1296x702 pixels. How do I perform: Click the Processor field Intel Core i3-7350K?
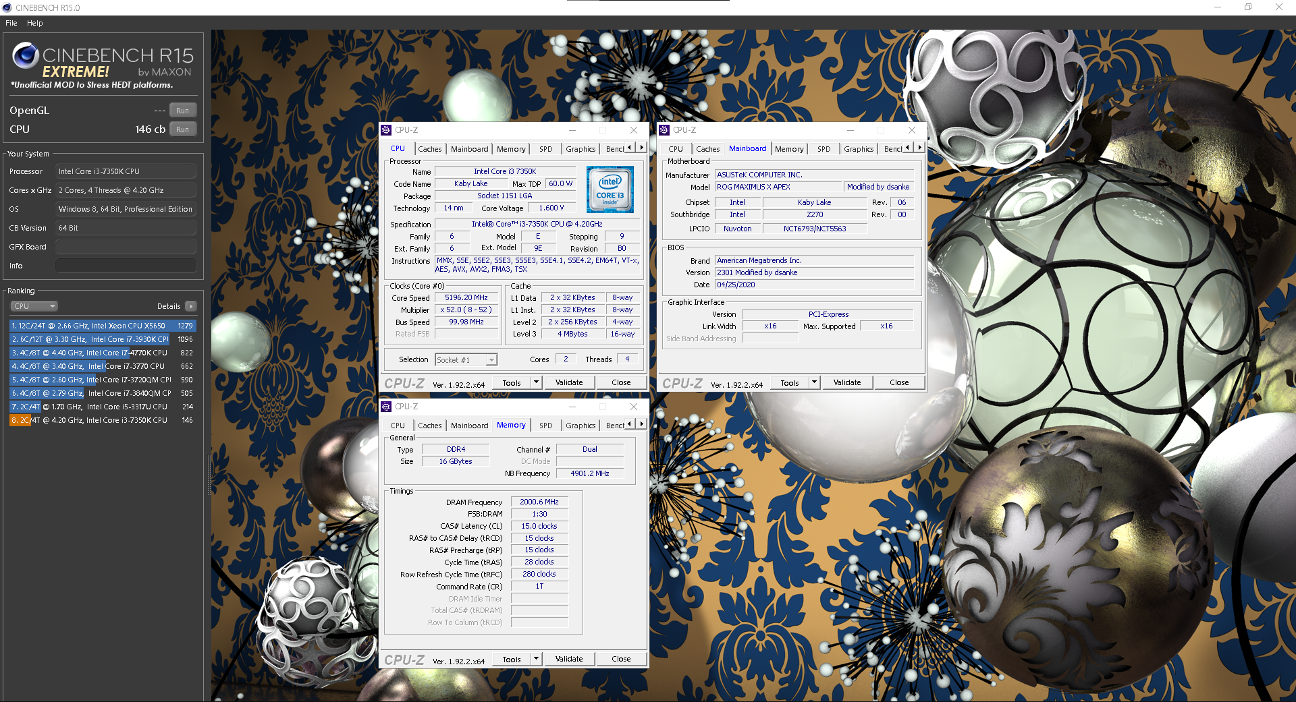coord(126,171)
